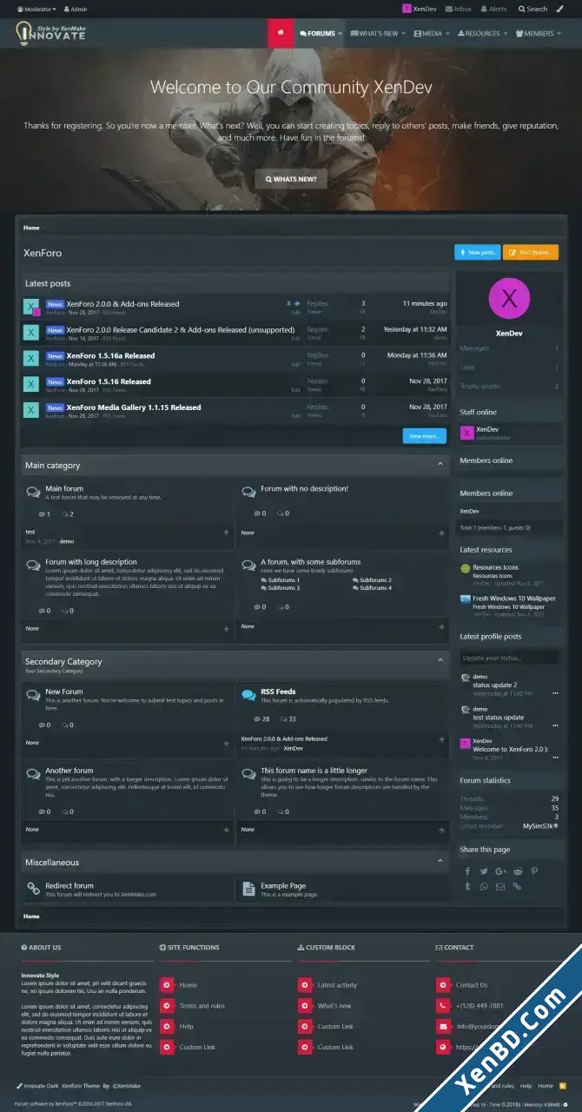Screen dimensions: 582x1112
Task: Open the What's New dropdown arrow
Action: pos(404,33)
